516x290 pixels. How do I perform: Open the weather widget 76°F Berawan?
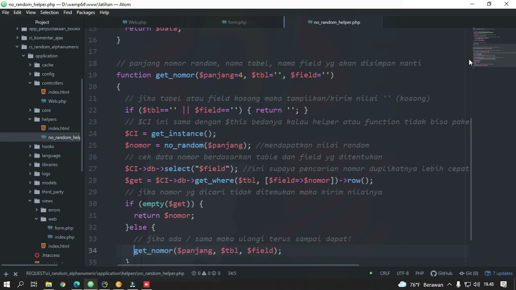coord(420,284)
